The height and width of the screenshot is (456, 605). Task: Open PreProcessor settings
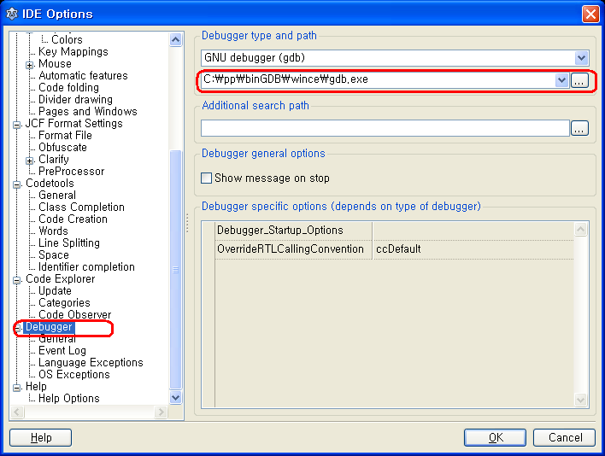72,171
